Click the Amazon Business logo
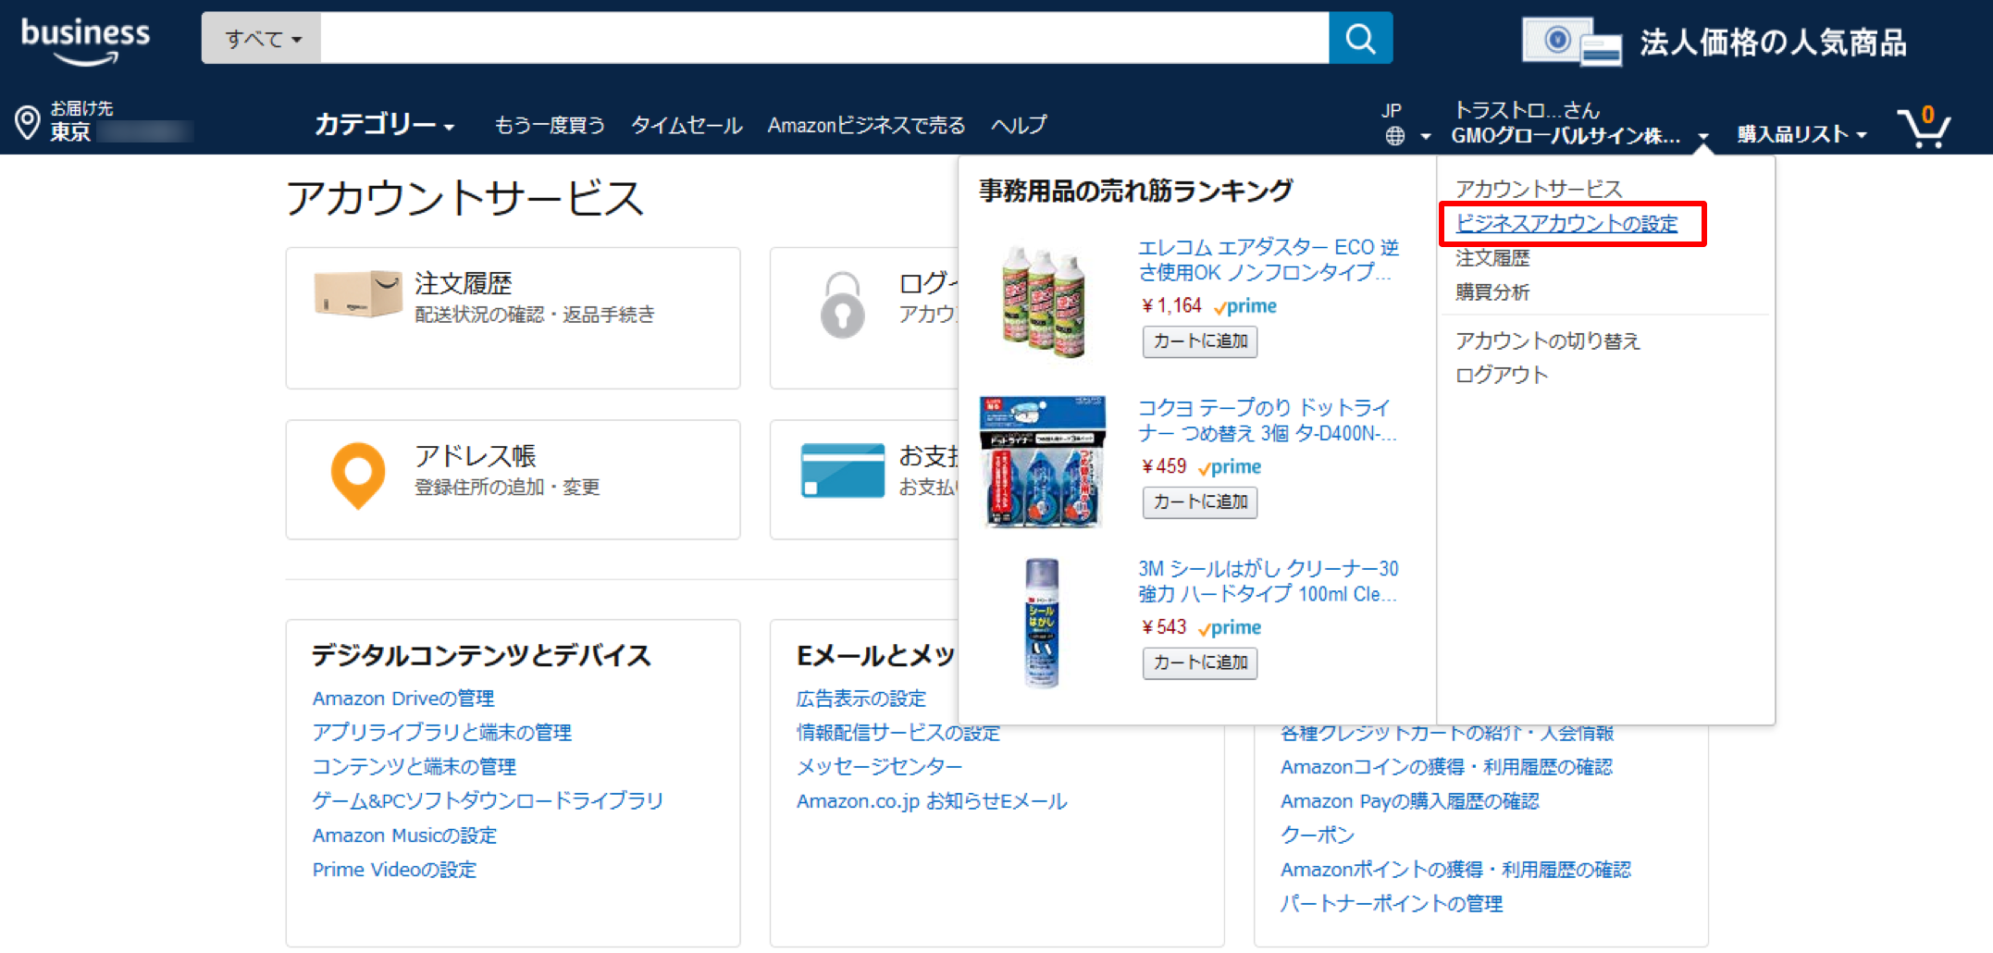The height and width of the screenshot is (953, 1993). 85,42
